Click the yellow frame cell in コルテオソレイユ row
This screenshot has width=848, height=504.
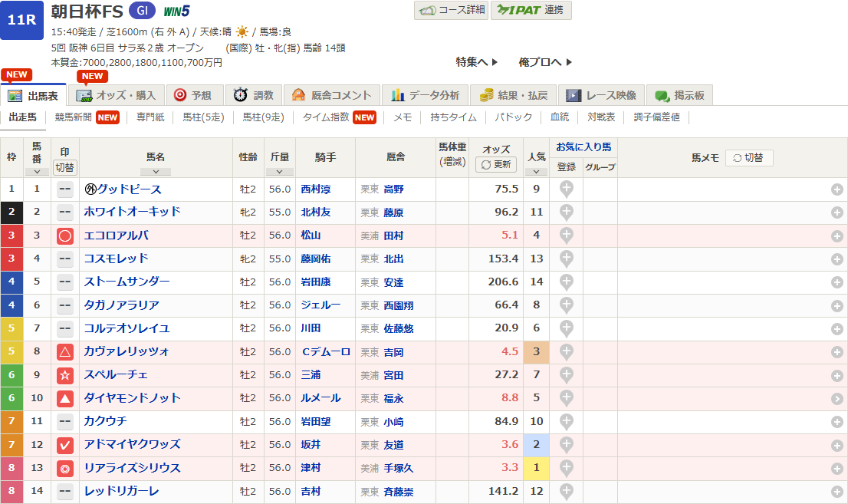click(12, 328)
